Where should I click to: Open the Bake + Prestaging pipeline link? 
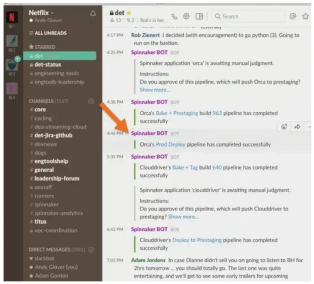click(177, 113)
